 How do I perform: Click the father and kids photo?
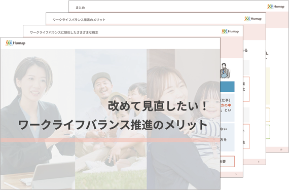click(x=111, y=119)
